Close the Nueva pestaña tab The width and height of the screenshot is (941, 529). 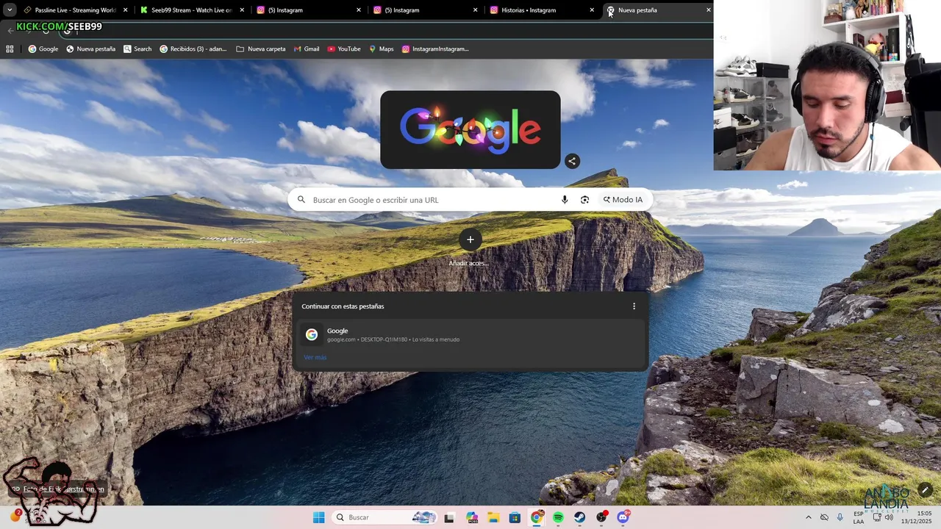pos(709,10)
